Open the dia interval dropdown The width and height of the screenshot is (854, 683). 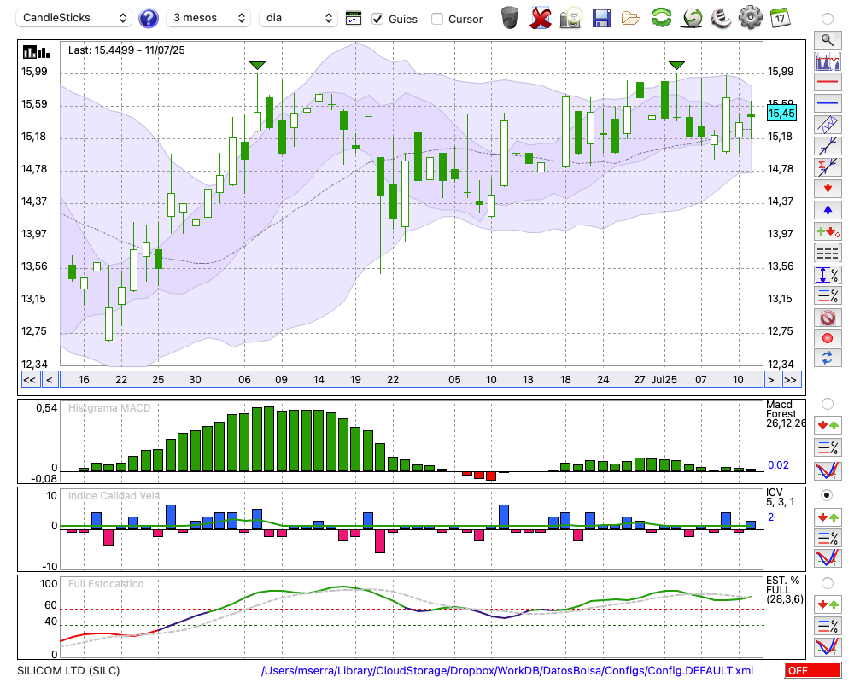pyautogui.click(x=298, y=18)
